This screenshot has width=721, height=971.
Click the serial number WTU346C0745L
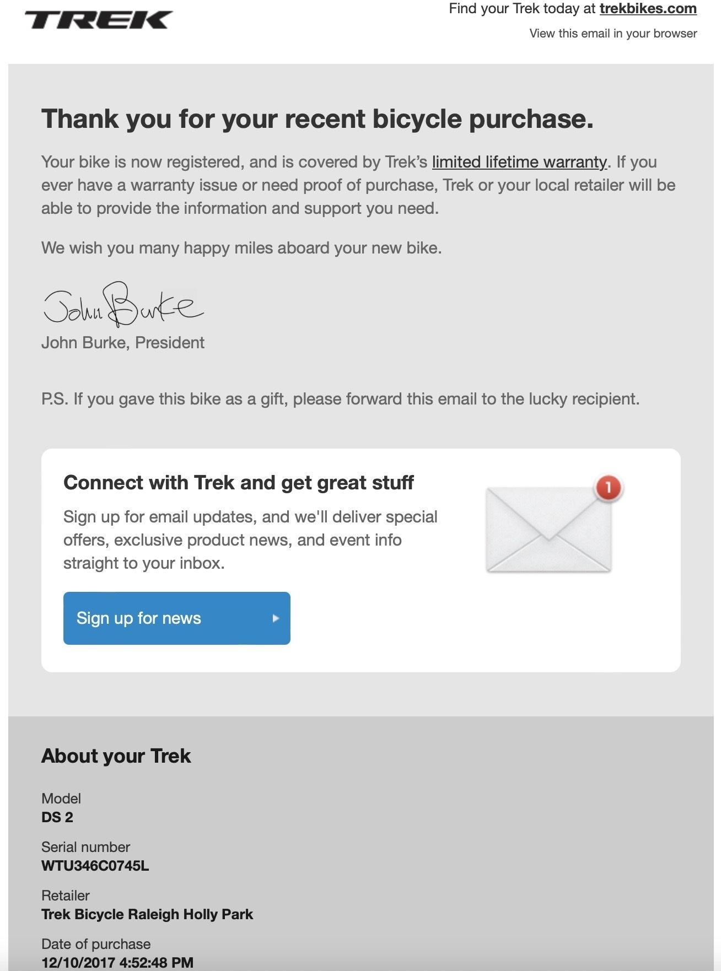coord(95,866)
